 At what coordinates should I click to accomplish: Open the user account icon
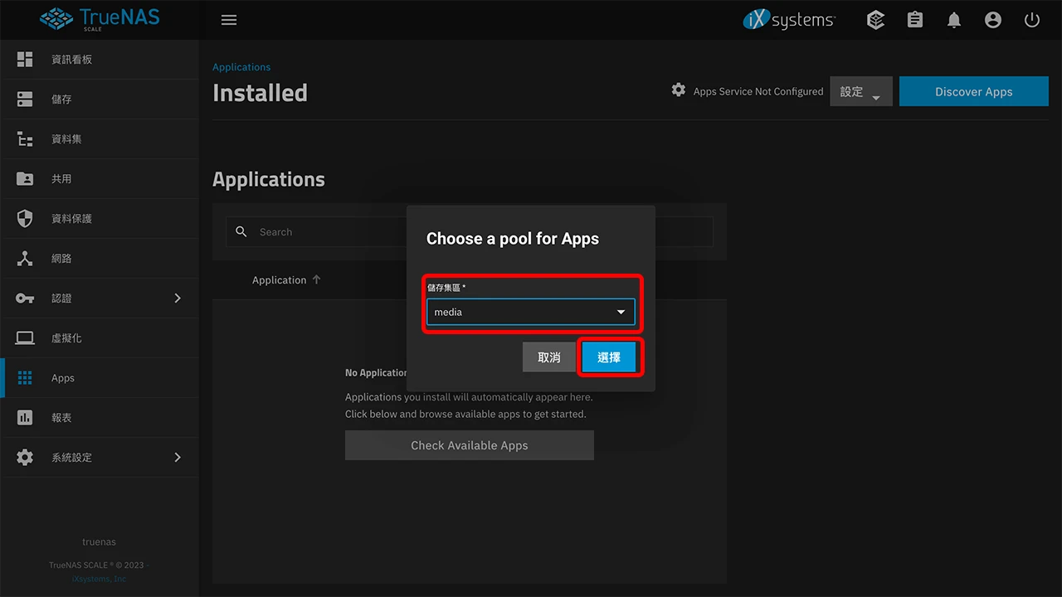point(993,19)
